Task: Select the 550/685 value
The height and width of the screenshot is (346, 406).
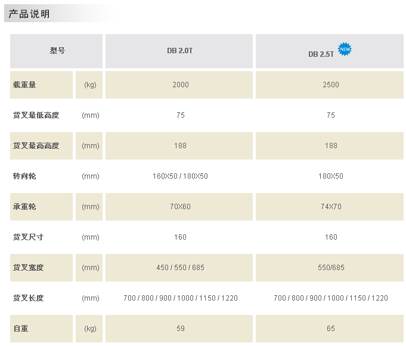Action: pos(331,267)
